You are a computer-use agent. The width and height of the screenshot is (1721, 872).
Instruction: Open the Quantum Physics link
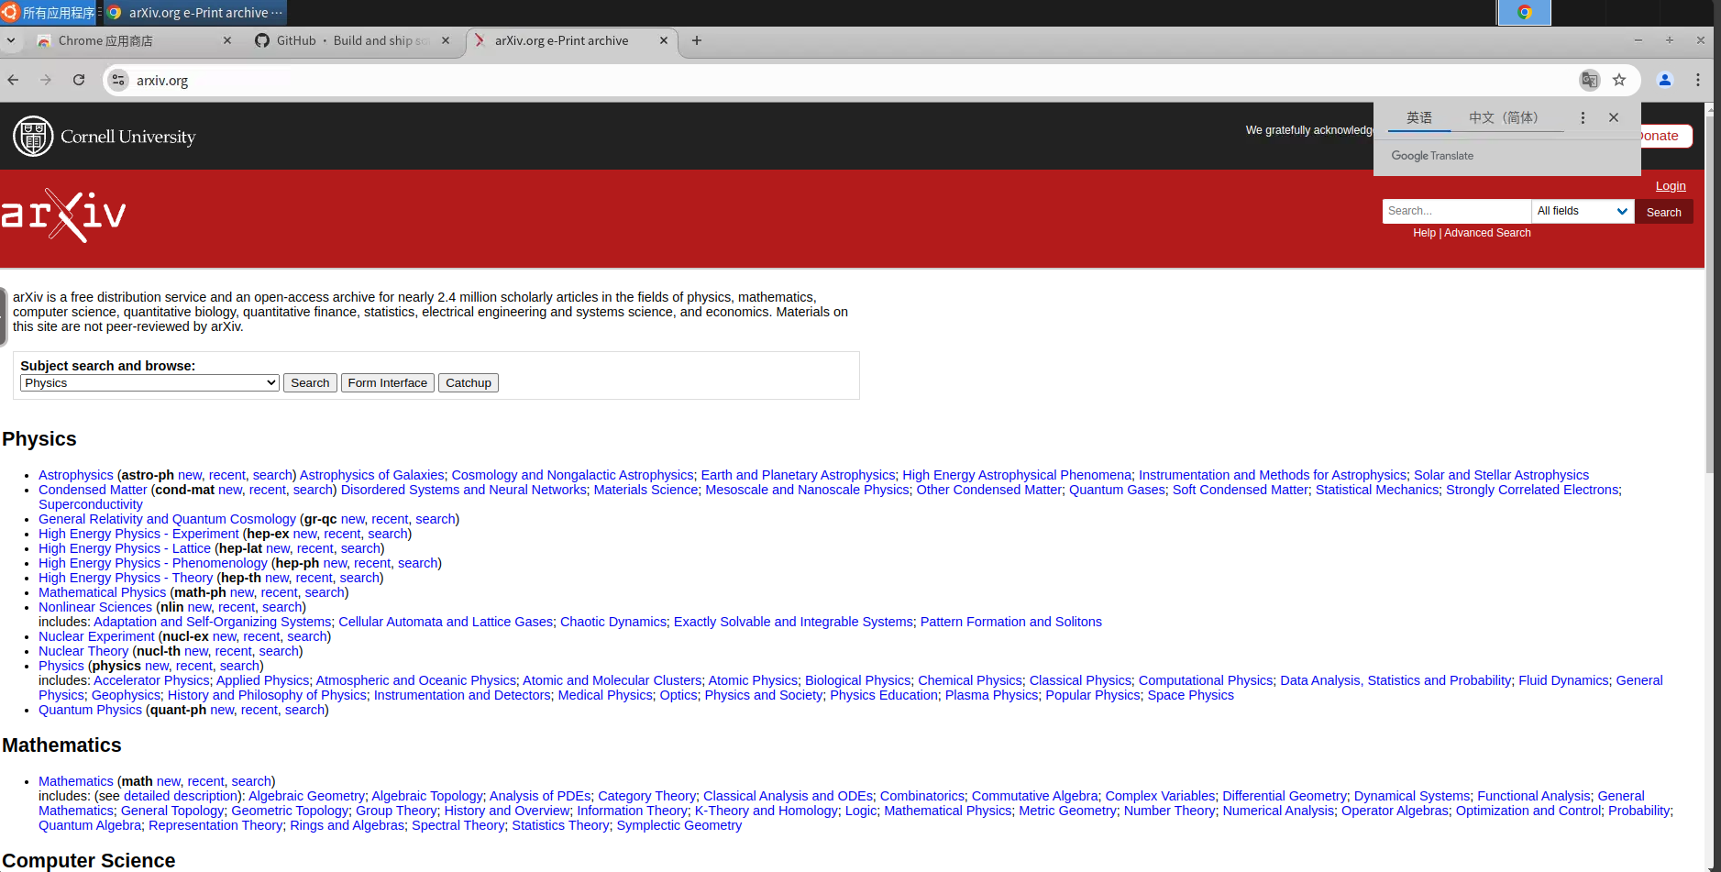(90, 710)
